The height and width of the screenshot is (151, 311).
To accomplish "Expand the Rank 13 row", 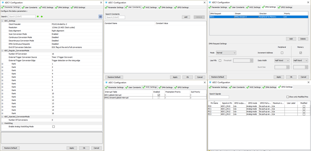I will (x=2, y=103).
